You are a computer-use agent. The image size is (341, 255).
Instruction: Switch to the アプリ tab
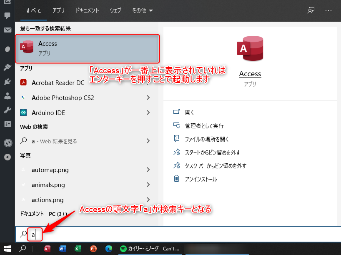(x=58, y=10)
